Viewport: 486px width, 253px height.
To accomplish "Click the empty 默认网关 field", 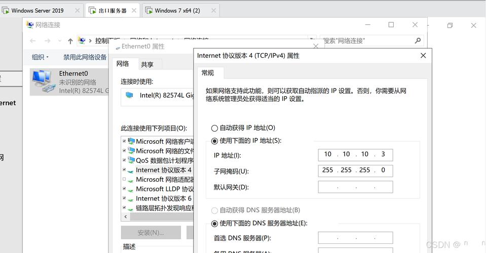I will tap(355, 187).
